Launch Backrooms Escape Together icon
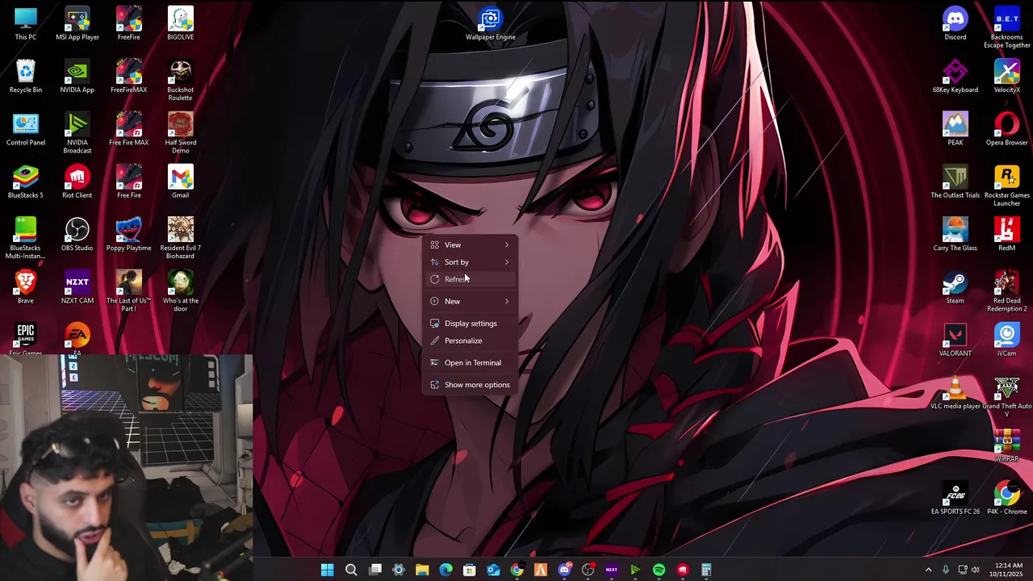Screen dimensions: 1033x581 click(x=1007, y=28)
